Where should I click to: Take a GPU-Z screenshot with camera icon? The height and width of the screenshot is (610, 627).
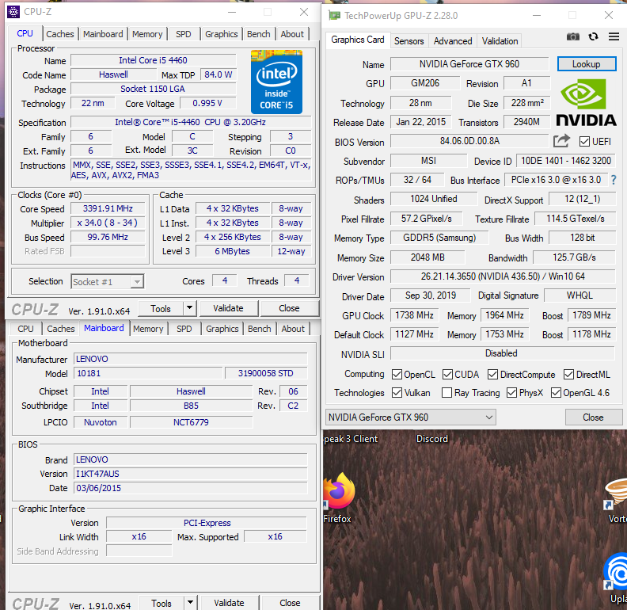pos(572,36)
